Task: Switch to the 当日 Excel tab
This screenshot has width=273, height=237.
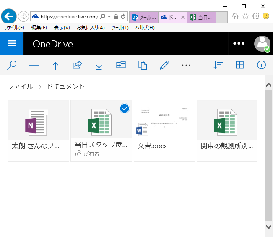Action: pyautogui.click(x=202, y=17)
